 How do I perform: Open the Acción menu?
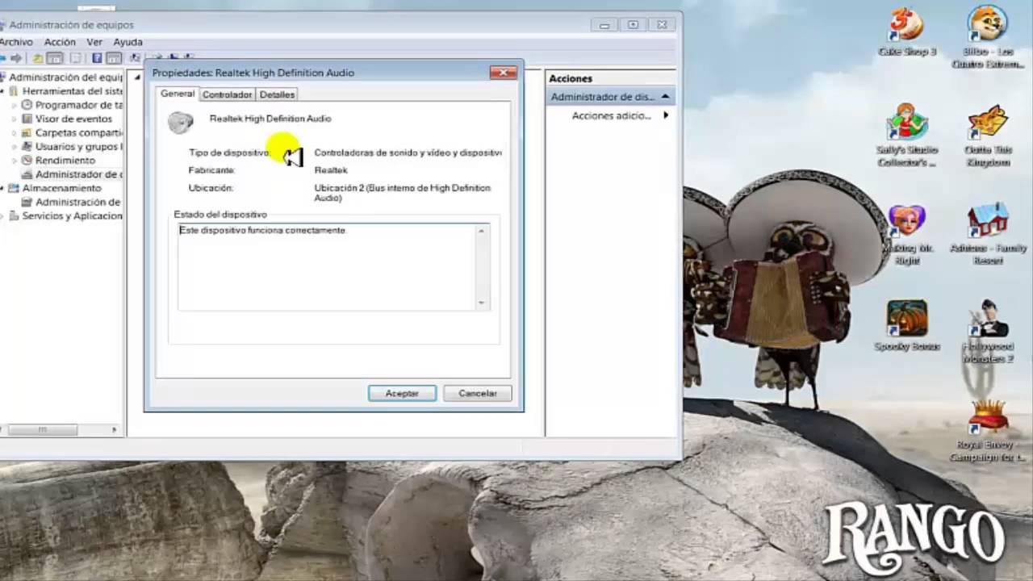[x=60, y=42]
